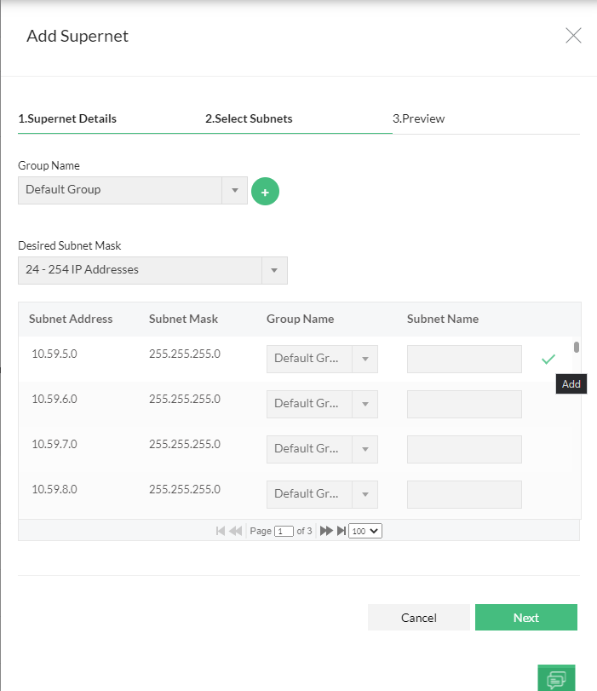
Task: Open the Preview step
Action: 418,118
